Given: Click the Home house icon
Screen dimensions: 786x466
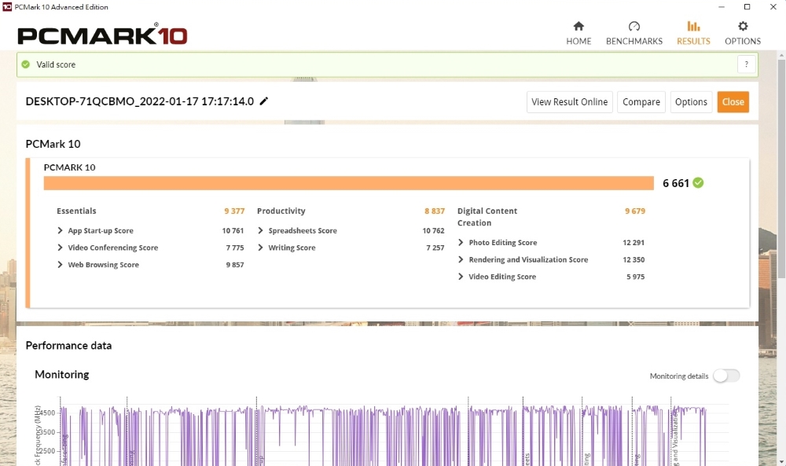Looking at the screenshot, I should (578, 27).
